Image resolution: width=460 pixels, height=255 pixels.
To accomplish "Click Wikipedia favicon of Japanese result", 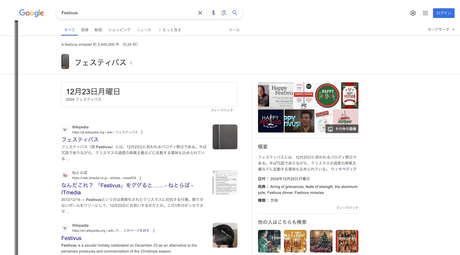I will [65, 130].
